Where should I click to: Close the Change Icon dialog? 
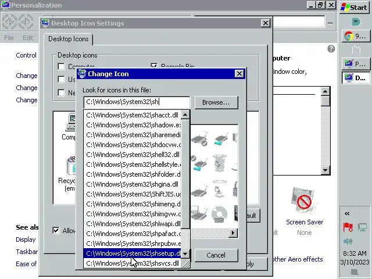pyautogui.click(x=239, y=74)
